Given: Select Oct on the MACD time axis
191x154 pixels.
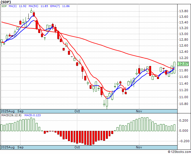Looking at the screenshot, I should point(77,147).
